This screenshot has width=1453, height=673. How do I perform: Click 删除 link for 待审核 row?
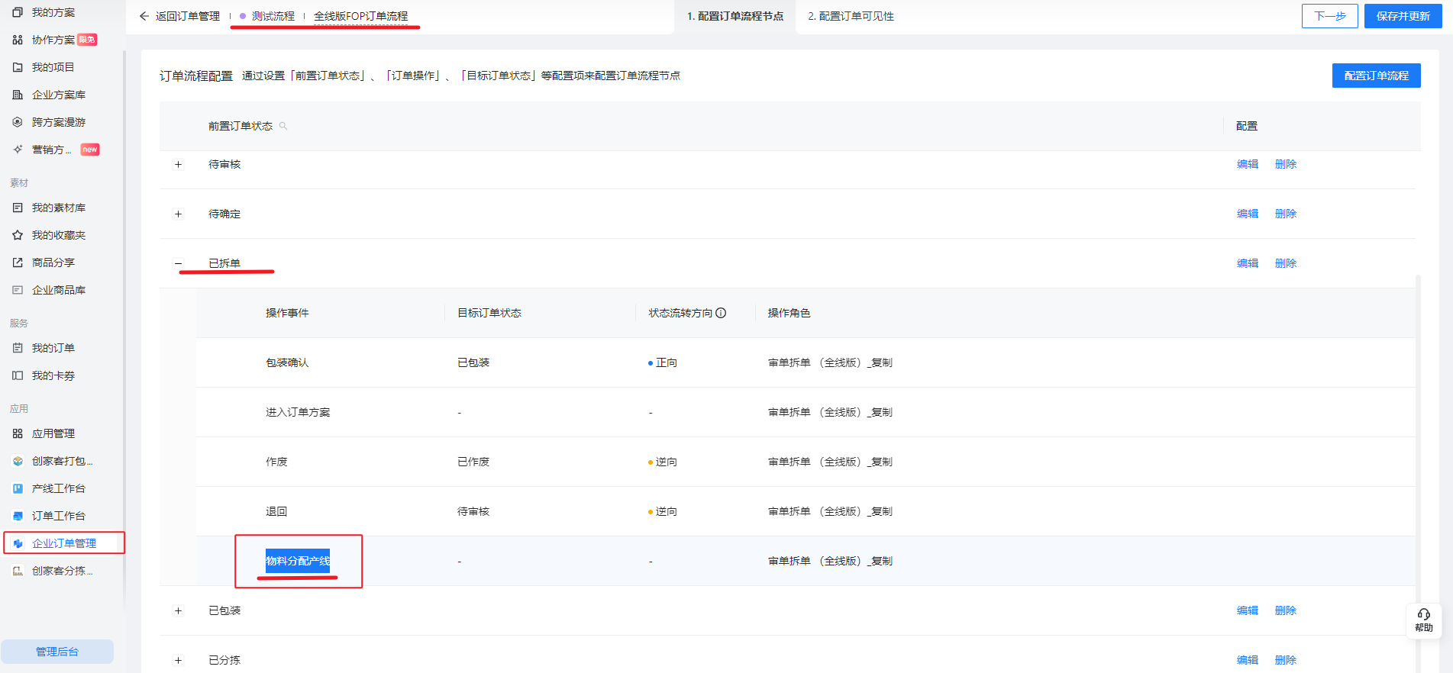click(x=1285, y=164)
